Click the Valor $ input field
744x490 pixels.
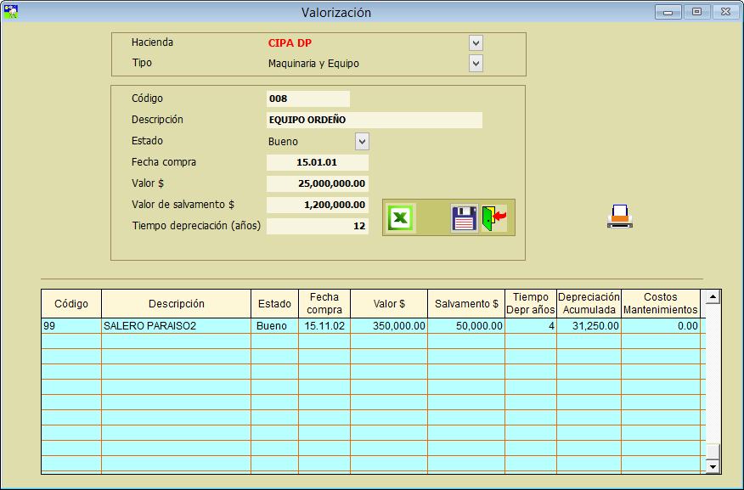click(x=317, y=183)
